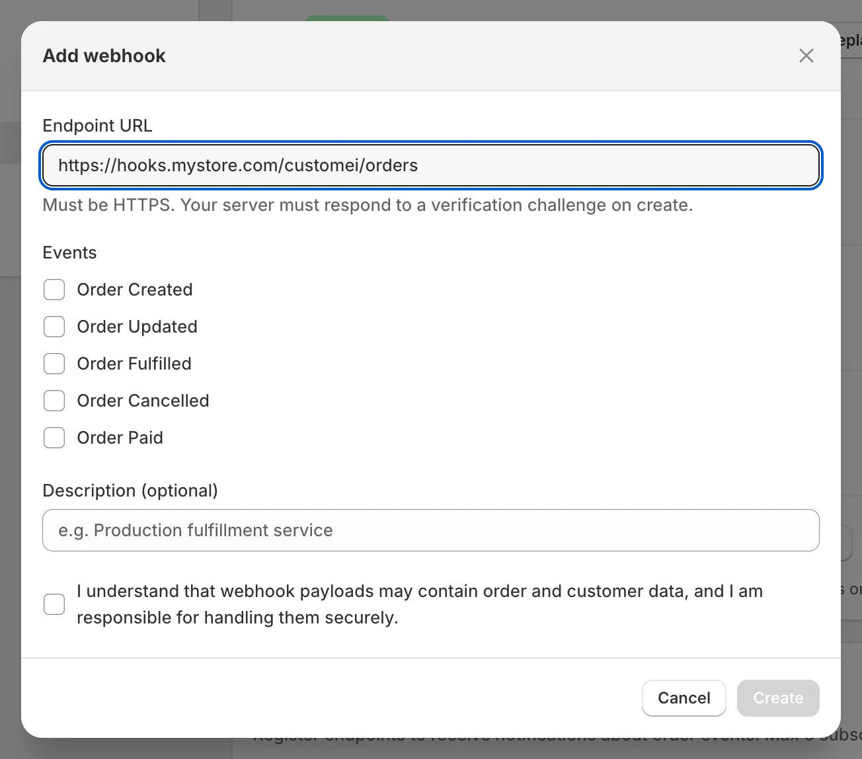Tick the Order Fulfilled checkbox
The height and width of the screenshot is (759, 862).
tap(54, 364)
